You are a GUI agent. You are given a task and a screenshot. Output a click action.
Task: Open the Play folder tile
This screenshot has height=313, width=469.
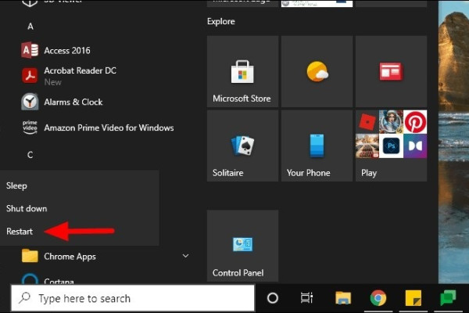(390, 146)
